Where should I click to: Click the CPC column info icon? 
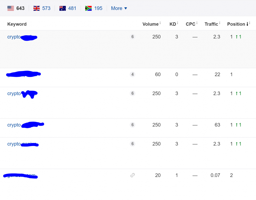tap(197, 23)
